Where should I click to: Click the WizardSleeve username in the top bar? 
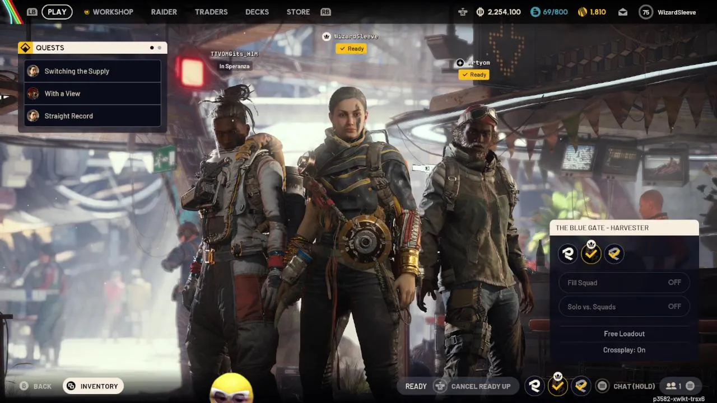(x=677, y=12)
